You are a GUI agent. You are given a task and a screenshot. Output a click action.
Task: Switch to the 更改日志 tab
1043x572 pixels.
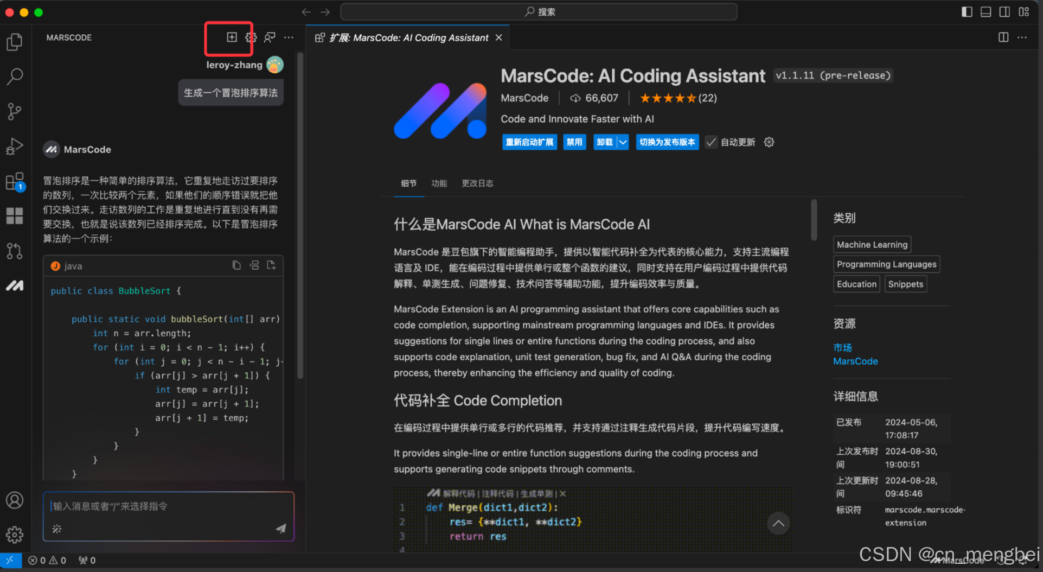tap(477, 183)
